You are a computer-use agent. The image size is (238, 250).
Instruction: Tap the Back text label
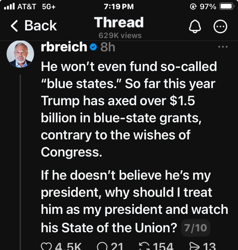(x=40, y=26)
